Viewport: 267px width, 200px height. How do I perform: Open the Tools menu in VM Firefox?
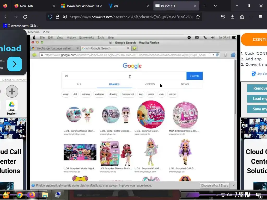coord(101,37)
